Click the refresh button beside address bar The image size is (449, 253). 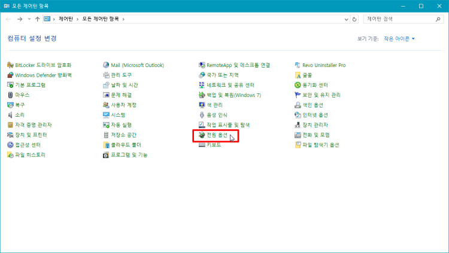[355, 19]
